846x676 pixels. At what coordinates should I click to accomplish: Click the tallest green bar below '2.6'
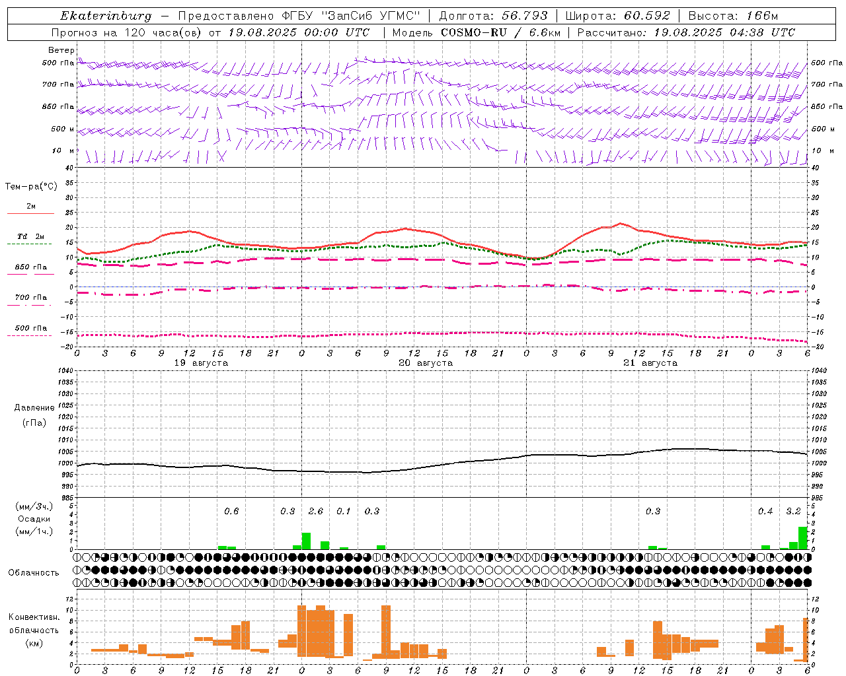point(306,541)
